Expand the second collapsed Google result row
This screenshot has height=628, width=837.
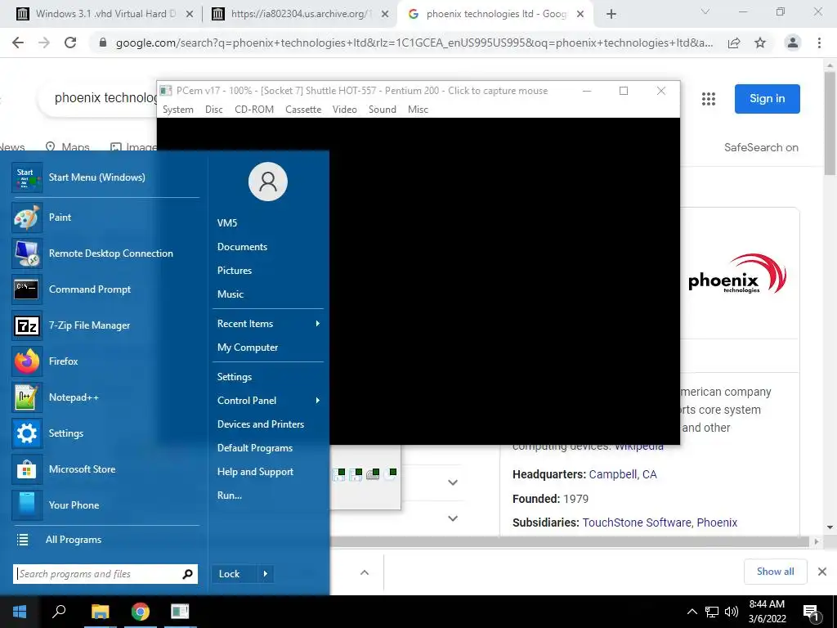[453, 518]
